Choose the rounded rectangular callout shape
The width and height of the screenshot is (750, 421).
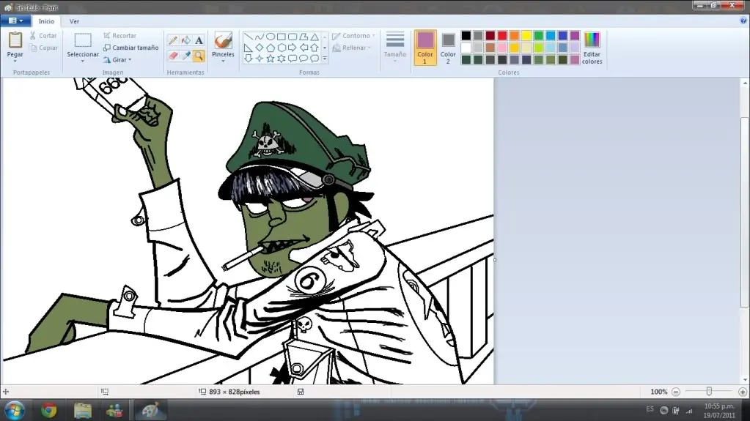(293, 59)
